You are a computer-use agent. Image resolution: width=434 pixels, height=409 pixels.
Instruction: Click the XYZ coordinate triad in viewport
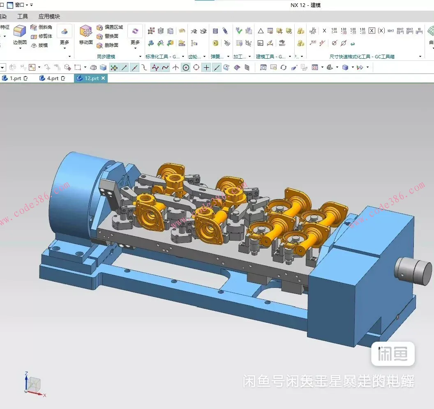(x=33, y=386)
